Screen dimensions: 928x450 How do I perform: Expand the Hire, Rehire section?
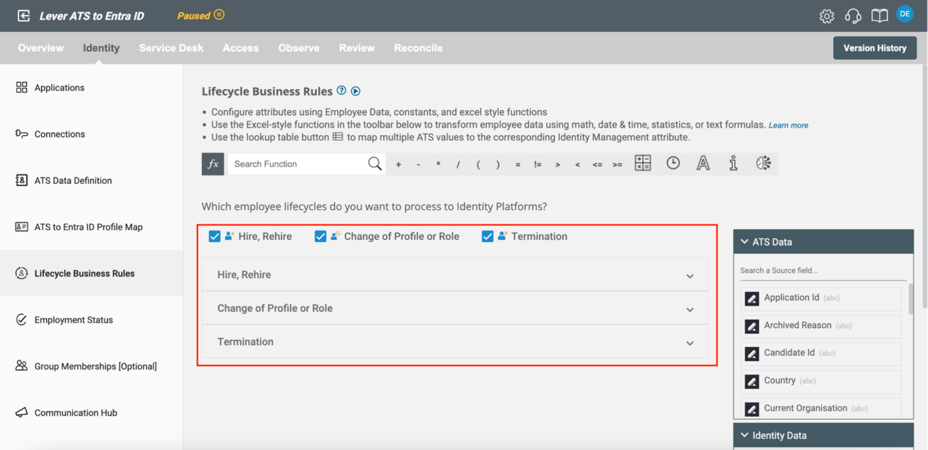(690, 275)
